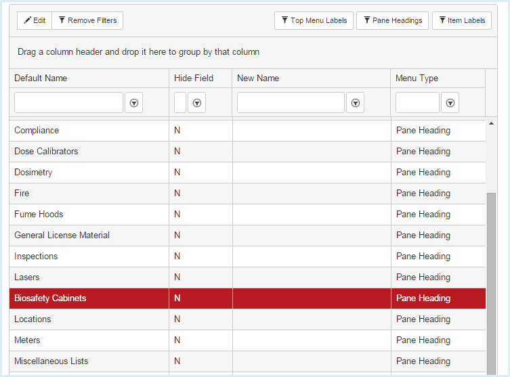Open Menu Type filter operator dropdown

pyautogui.click(x=450, y=103)
